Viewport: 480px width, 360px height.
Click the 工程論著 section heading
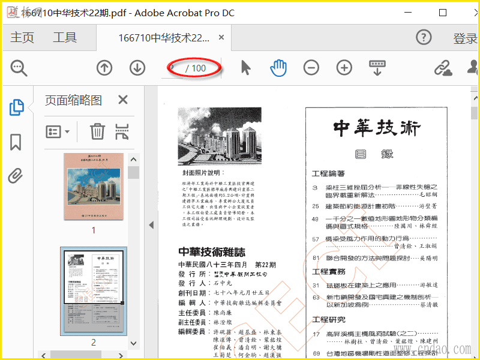coord(328,173)
